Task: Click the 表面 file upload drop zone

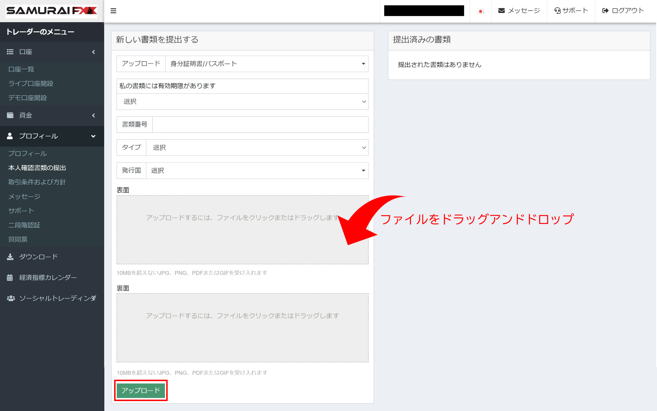Action: (243, 230)
